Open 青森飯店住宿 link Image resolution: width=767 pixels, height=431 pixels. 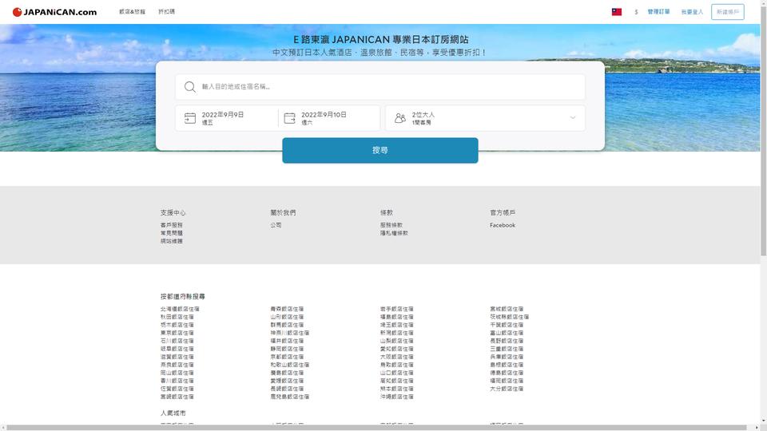tap(287, 309)
